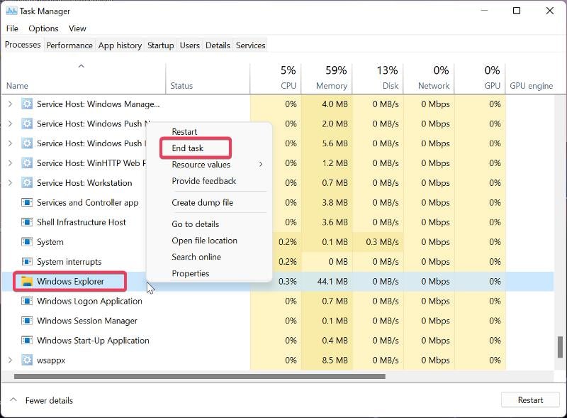Switch to the Details tab
This screenshot has width=567, height=418.
tap(218, 45)
